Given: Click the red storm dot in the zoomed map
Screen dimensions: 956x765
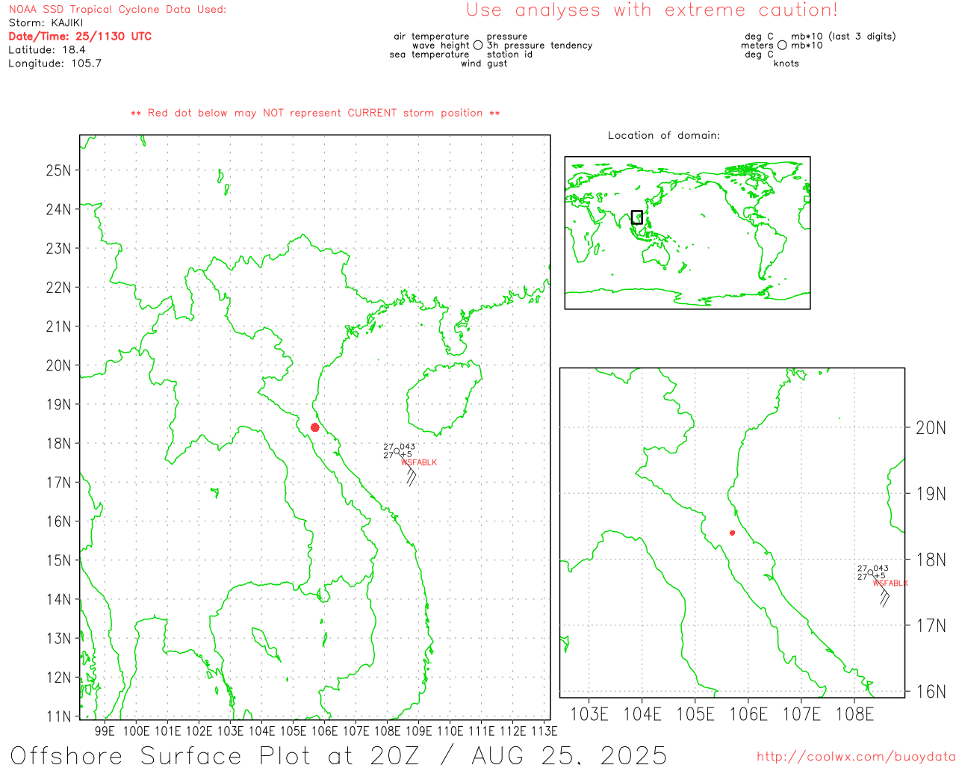Looking at the screenshot, I should click(x=732, y=533).
